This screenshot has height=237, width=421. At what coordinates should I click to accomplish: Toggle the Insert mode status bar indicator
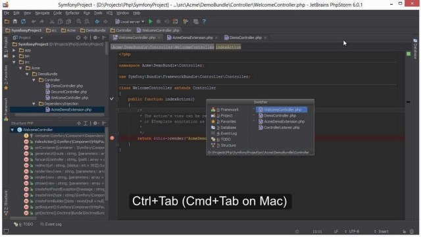tap(384, 231)
